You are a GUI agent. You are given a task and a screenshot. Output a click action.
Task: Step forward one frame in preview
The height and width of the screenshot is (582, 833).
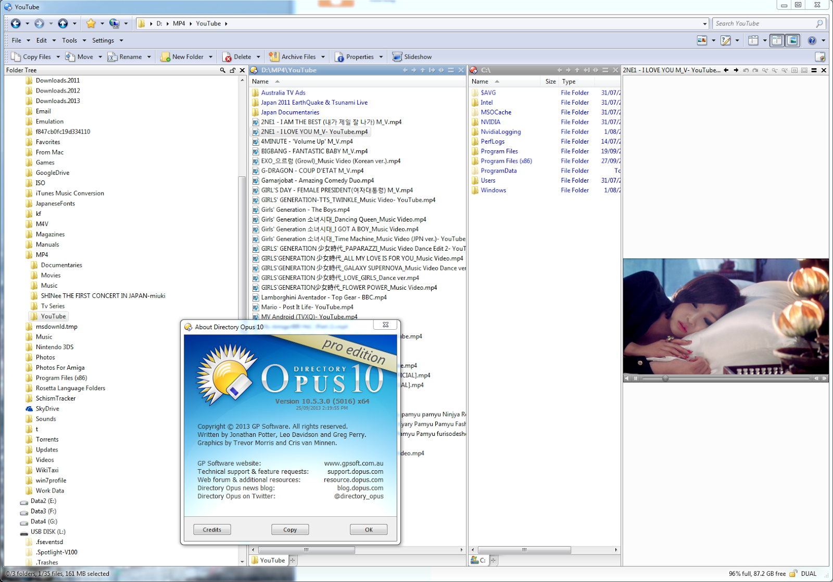tap(825, 378)
